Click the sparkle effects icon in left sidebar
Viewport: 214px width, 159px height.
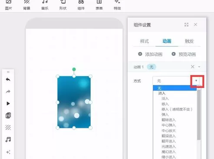[8, 152]
